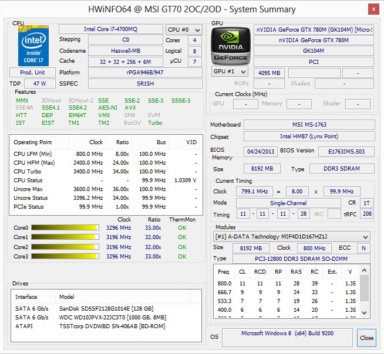Click the SSE4.2 feature label
This screenshot has height=354, width=384.
(78, 108)
